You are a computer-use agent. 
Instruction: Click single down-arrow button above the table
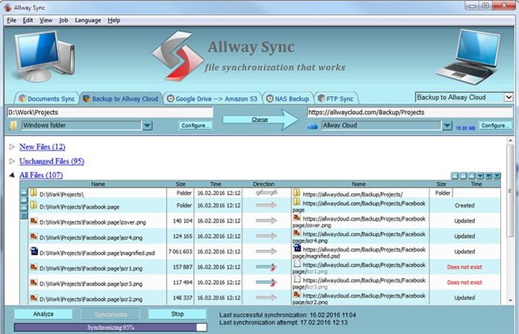(480, 176)
